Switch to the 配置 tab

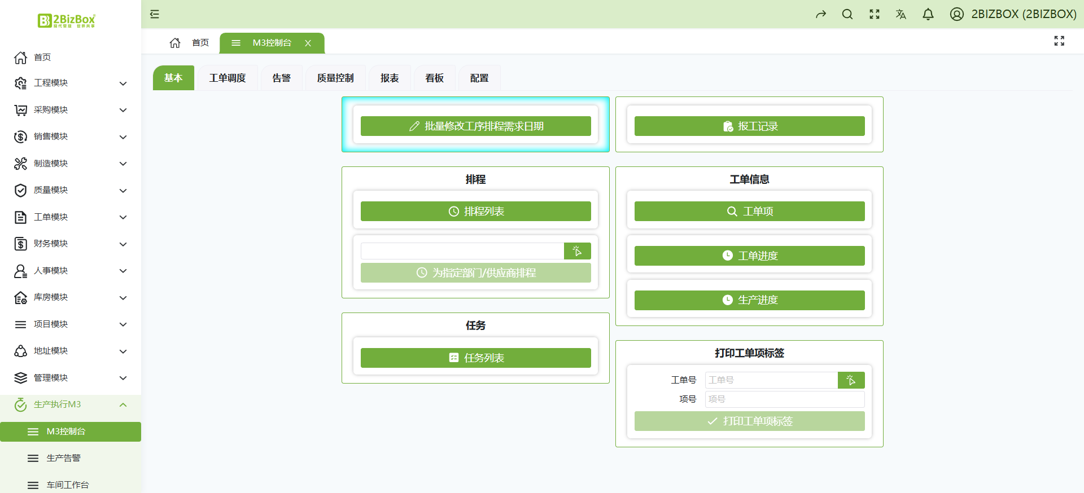coord(479,78)
